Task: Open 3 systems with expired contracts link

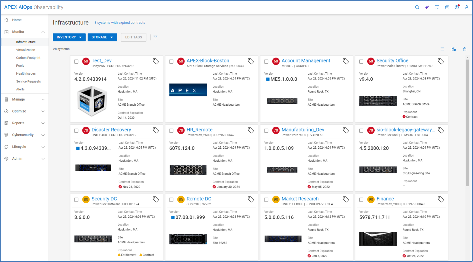Action: click(120, 23)
